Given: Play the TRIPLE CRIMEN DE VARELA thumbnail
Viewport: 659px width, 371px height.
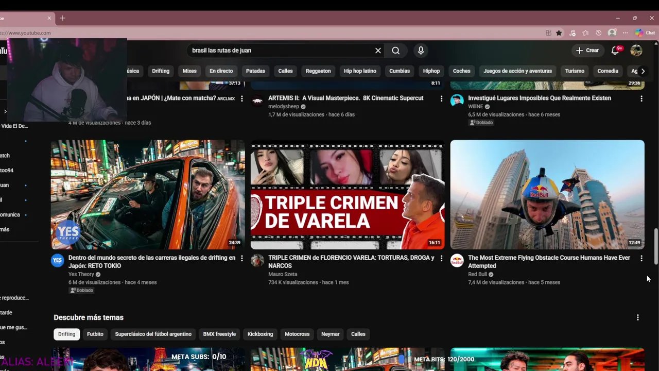Looking at the screenshot, I should (x=348, y=195).
